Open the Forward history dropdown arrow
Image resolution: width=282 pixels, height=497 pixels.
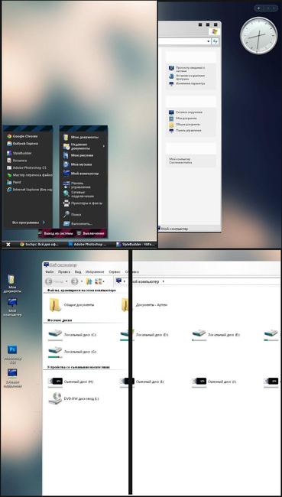coord(82,281)
